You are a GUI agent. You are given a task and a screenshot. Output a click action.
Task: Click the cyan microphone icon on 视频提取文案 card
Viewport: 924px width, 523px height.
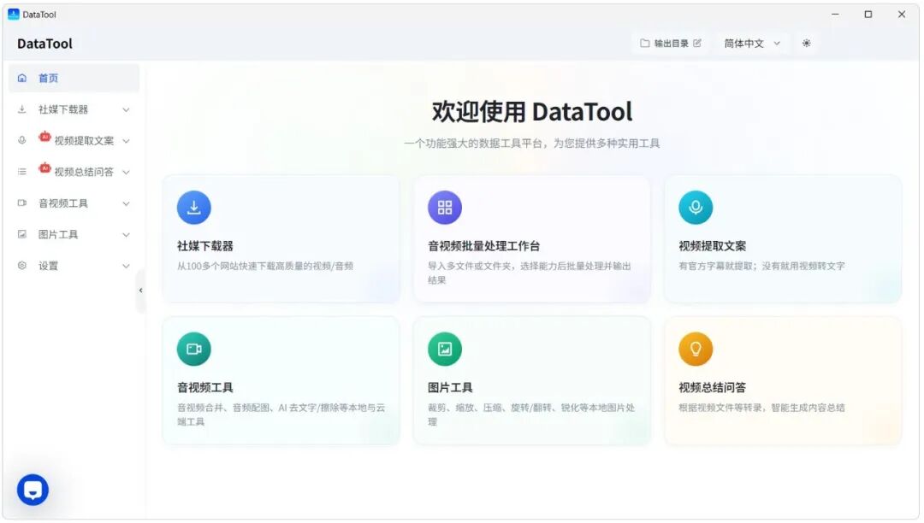click(x=696, y=208)
